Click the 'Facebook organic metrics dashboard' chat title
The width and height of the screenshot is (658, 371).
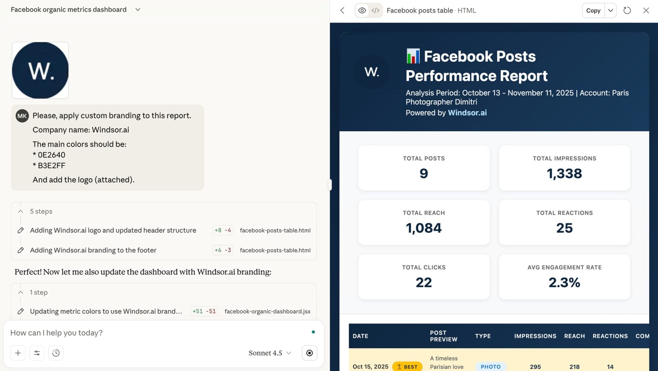(68, 10)
